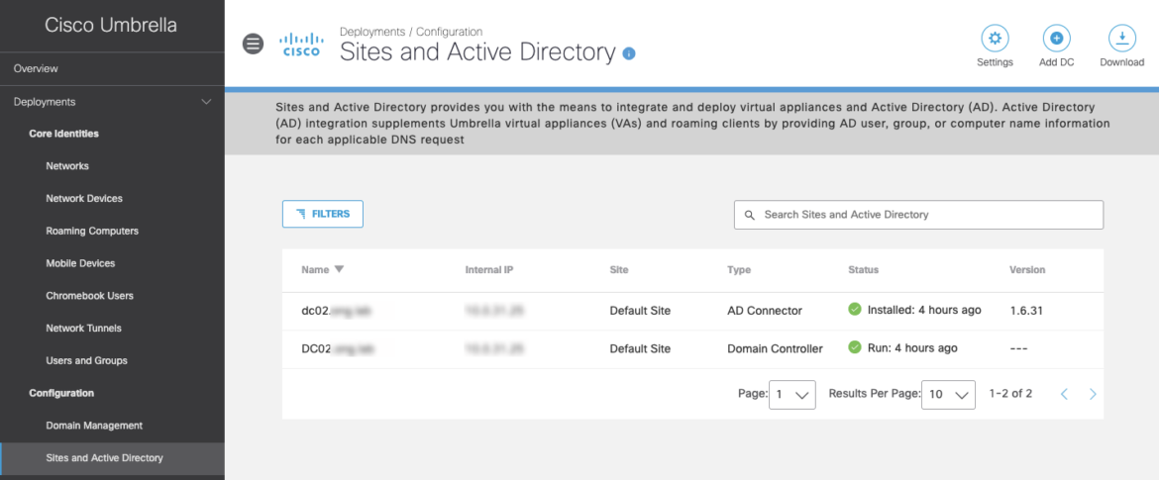Click version 1.6.31 cell
The width and height of the screenshot is (1159, 480).
click(1026, 311)
